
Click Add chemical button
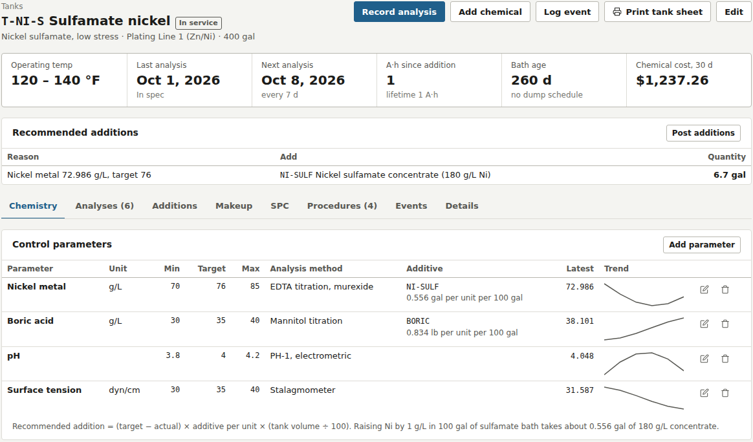pos(490,12)
